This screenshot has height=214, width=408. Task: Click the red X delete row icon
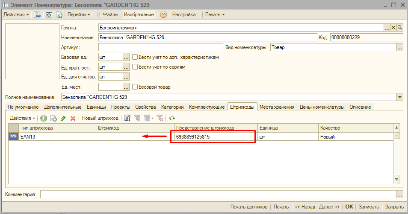73,118
